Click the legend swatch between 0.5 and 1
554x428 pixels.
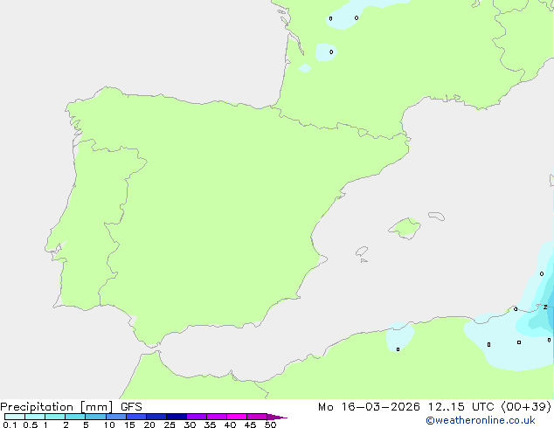pyautogui.click(x=35, y=417)
